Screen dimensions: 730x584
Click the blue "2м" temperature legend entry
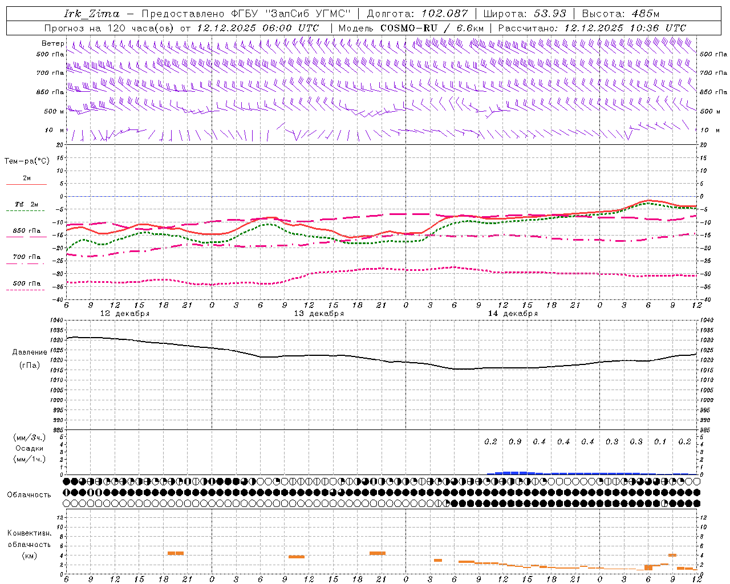pos(27,179)
